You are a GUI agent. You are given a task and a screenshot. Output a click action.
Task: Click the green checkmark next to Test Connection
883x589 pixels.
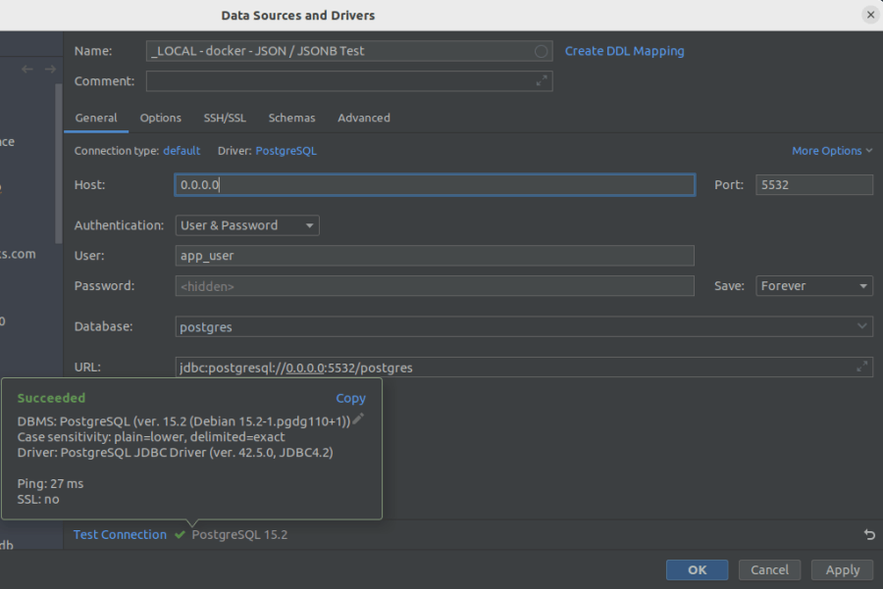(x=179, y=535)
